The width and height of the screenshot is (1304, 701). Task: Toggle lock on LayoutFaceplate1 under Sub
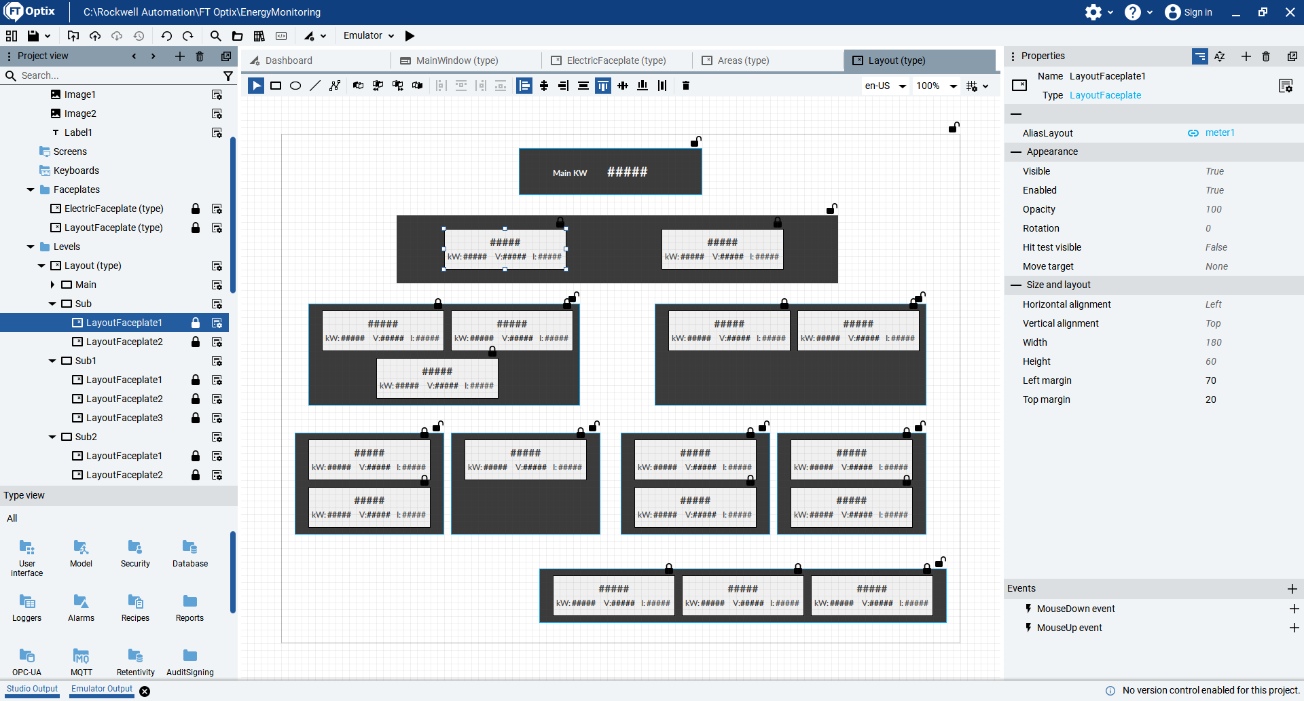[196, 323]
